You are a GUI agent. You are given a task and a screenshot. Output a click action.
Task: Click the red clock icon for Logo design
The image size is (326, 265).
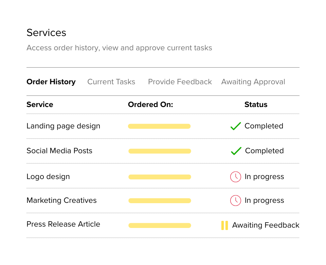[236, 177]
